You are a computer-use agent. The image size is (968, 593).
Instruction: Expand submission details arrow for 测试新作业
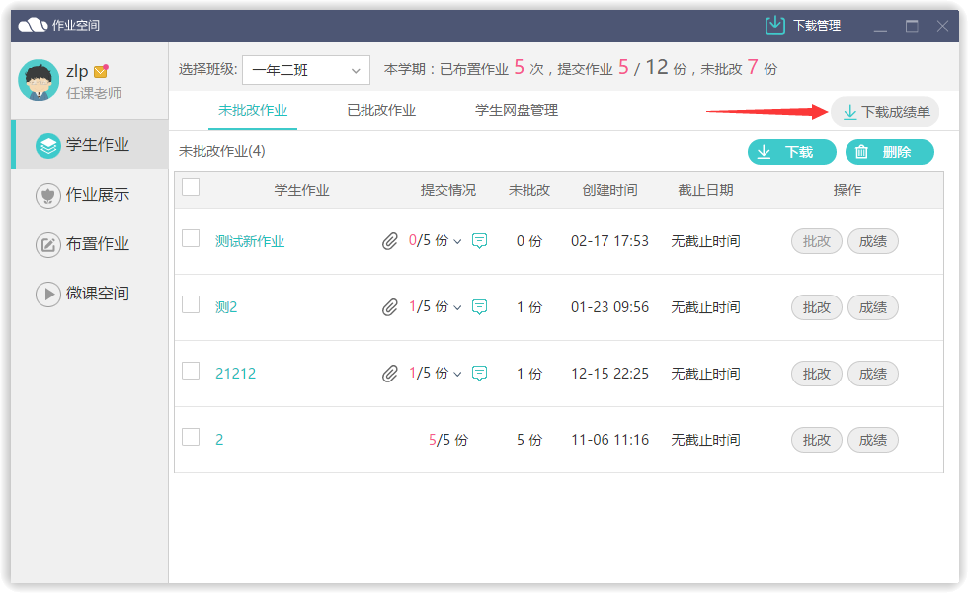pos(457,242)
